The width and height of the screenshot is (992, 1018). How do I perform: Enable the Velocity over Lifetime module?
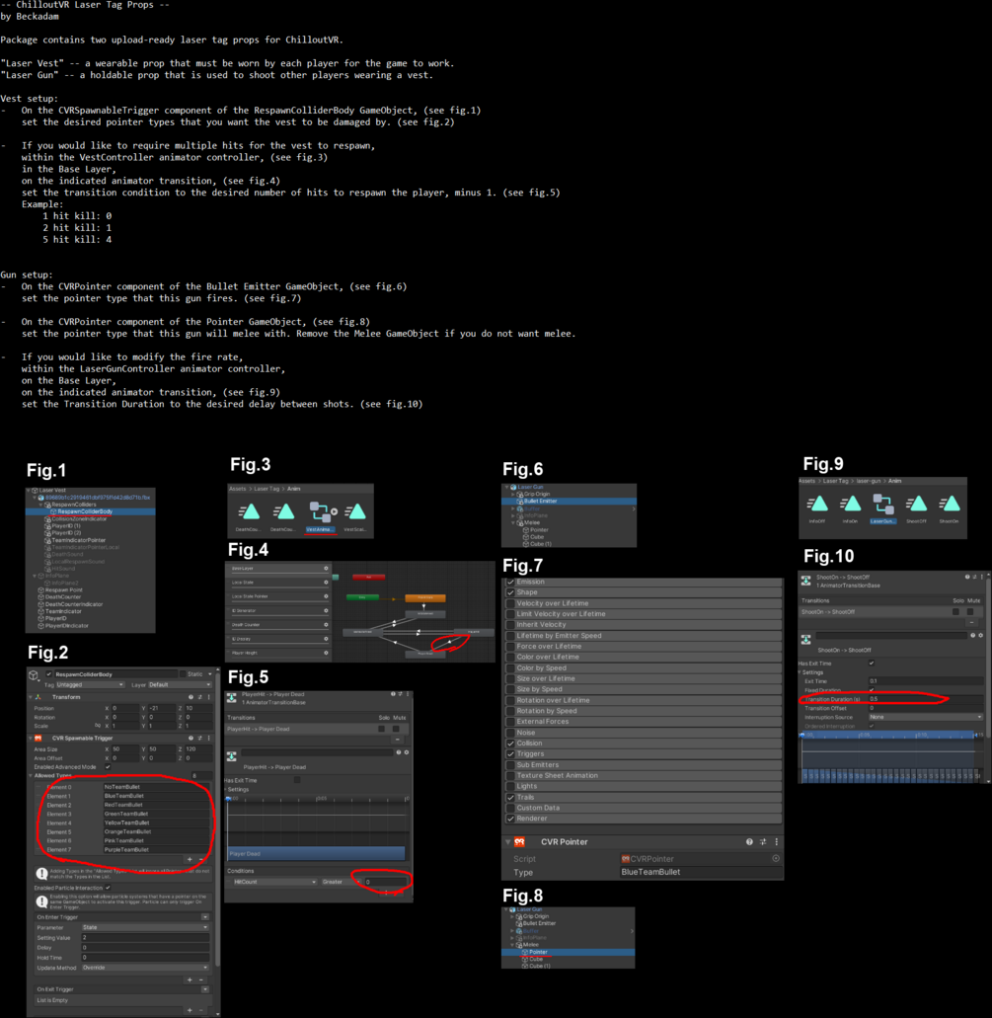point(510,603)
